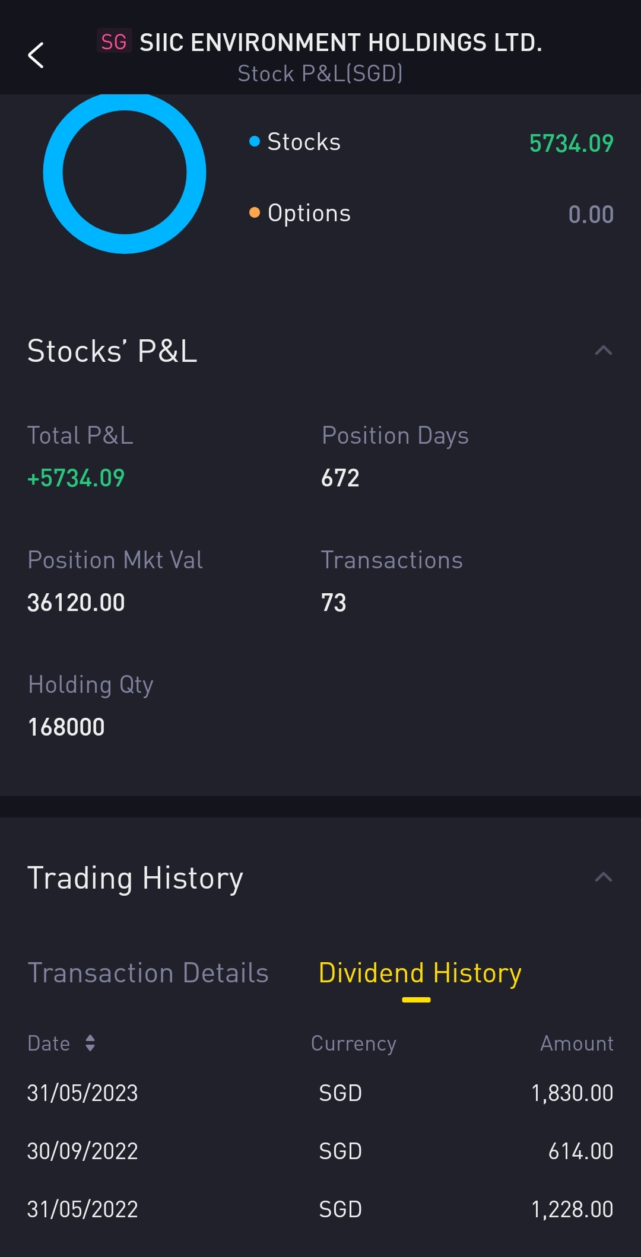Click the SG market badge icon

click(x=114, y=42)
